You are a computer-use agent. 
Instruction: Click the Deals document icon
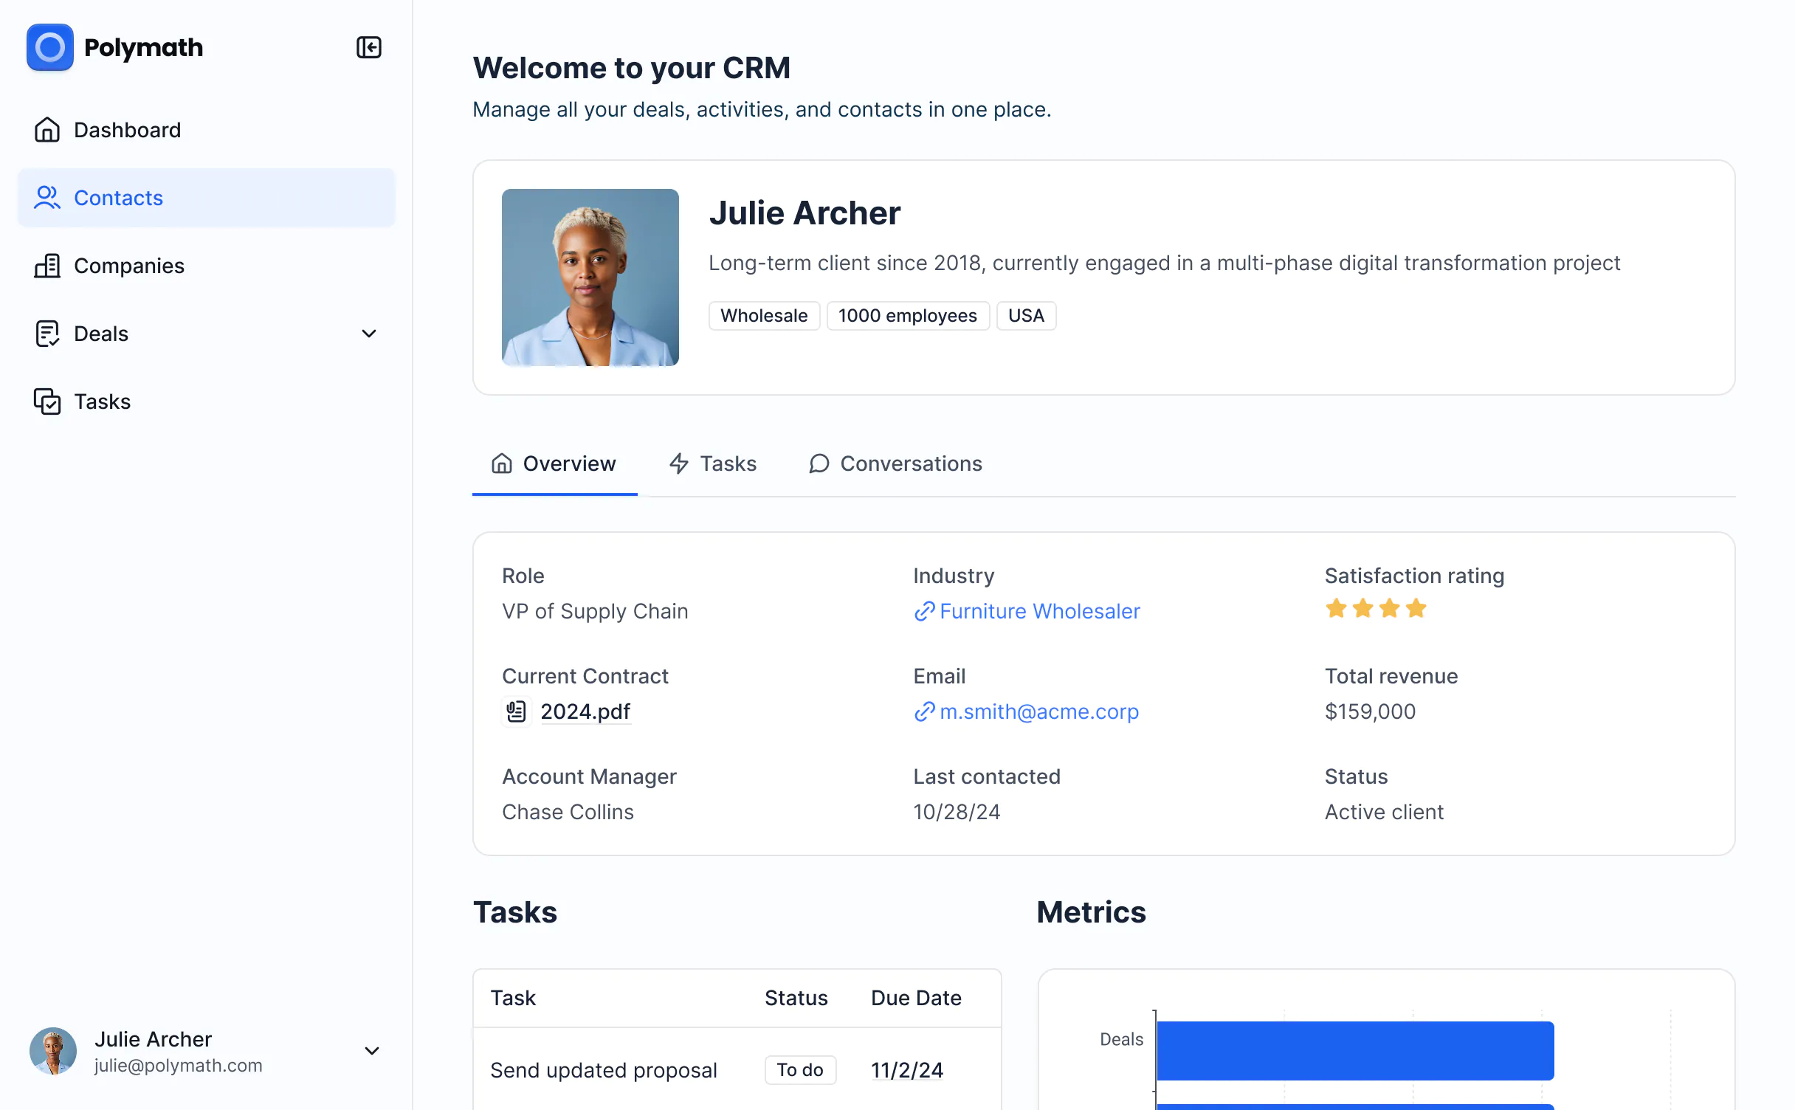(x=47, y=333)
